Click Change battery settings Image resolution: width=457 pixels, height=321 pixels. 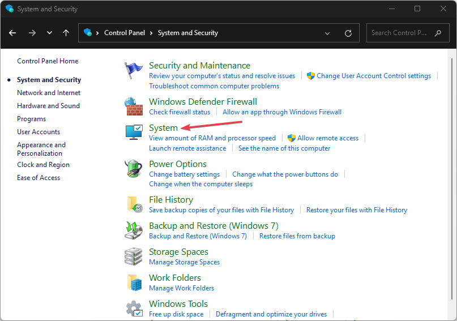184,174
